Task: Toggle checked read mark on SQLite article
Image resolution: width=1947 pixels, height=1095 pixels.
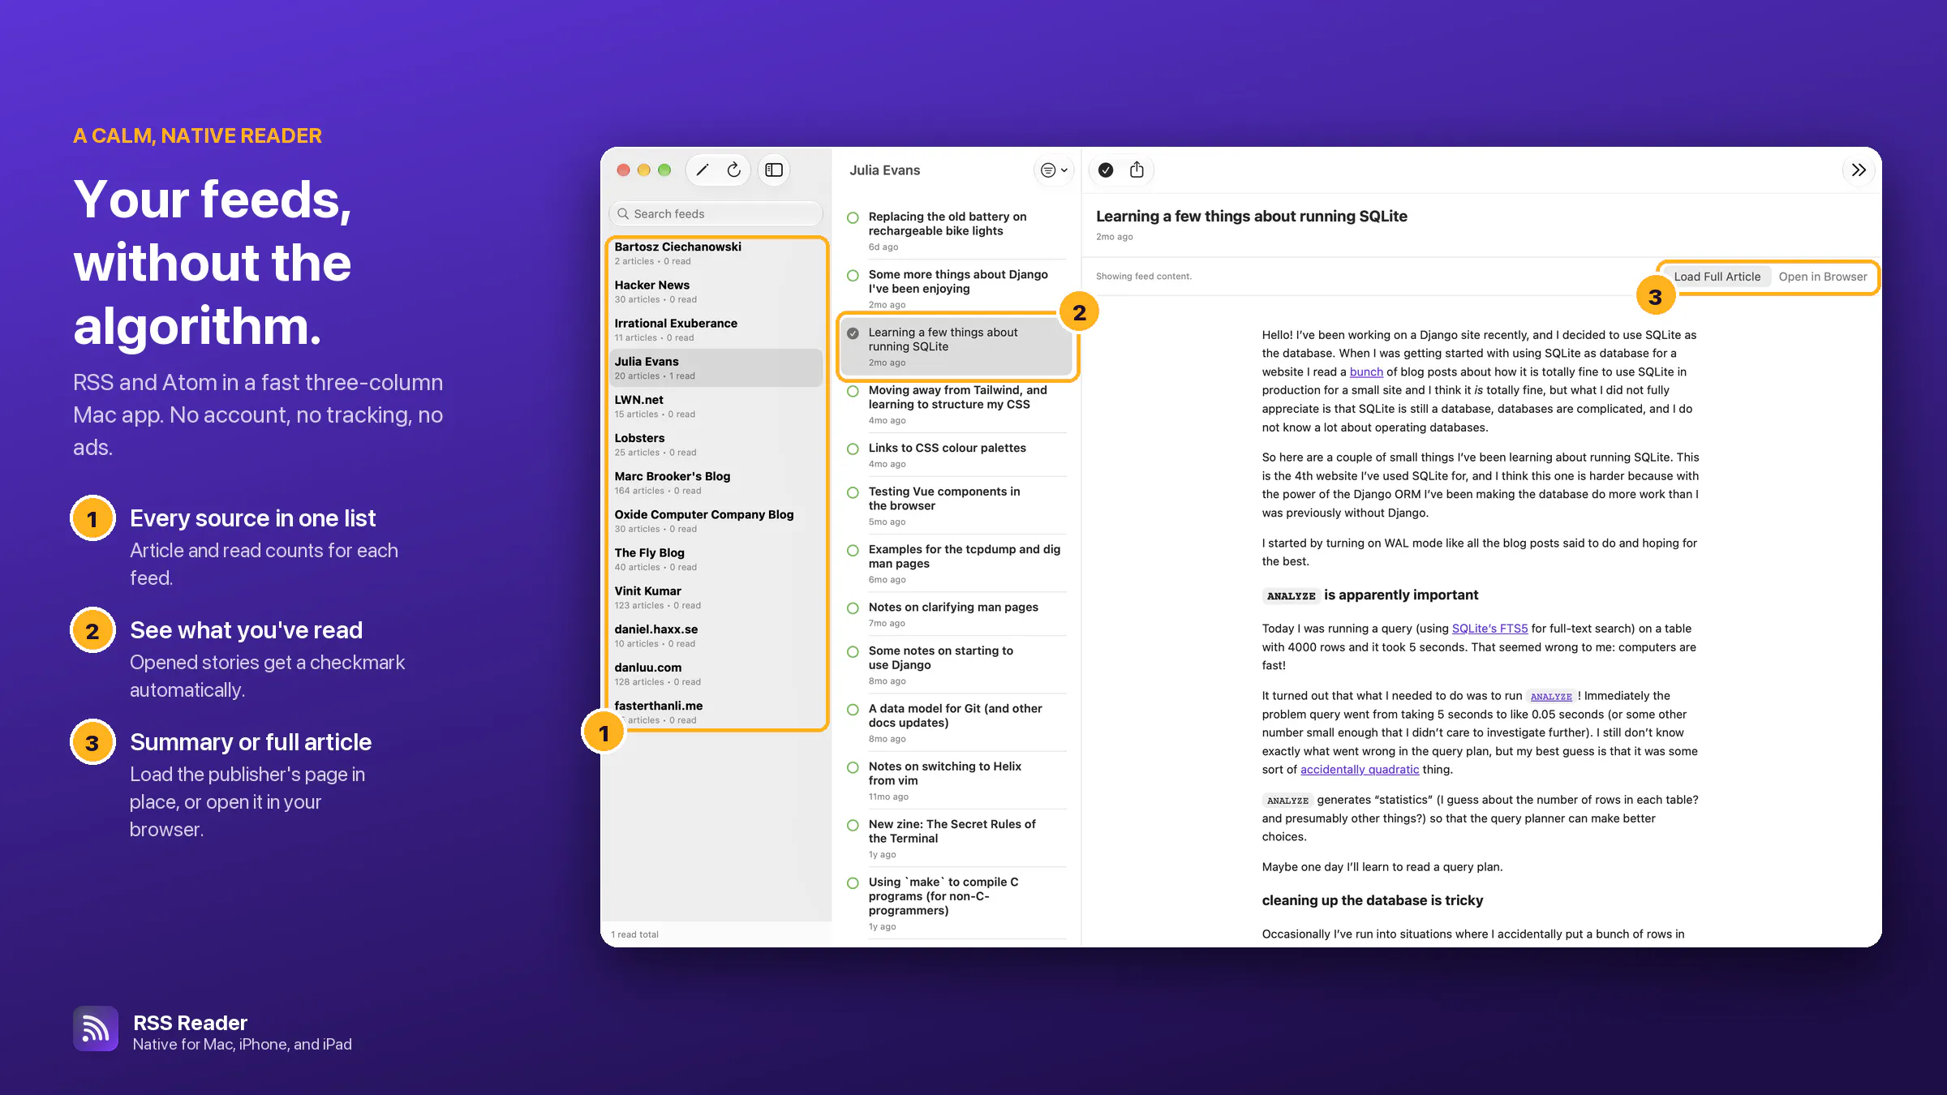Action: [853, 333]
